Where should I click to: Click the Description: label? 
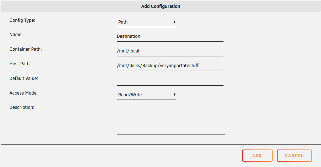click(22, 107)
